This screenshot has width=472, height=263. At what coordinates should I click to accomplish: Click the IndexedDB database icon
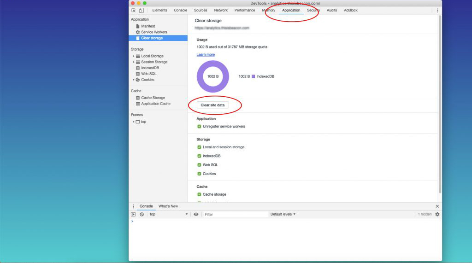[x=138, y=68]
